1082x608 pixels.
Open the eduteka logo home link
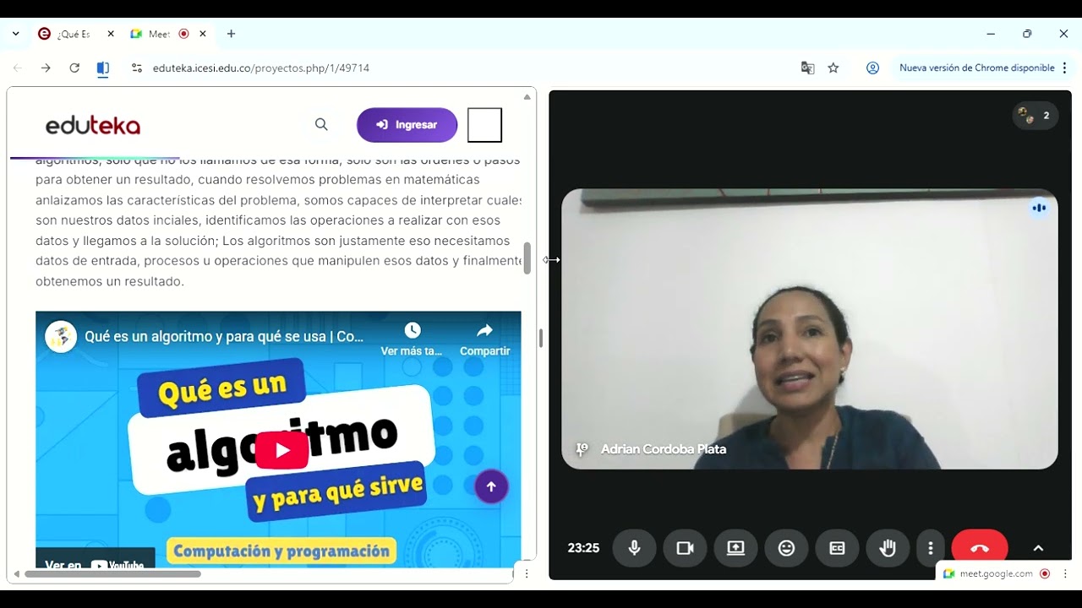(x=93, y=126)
